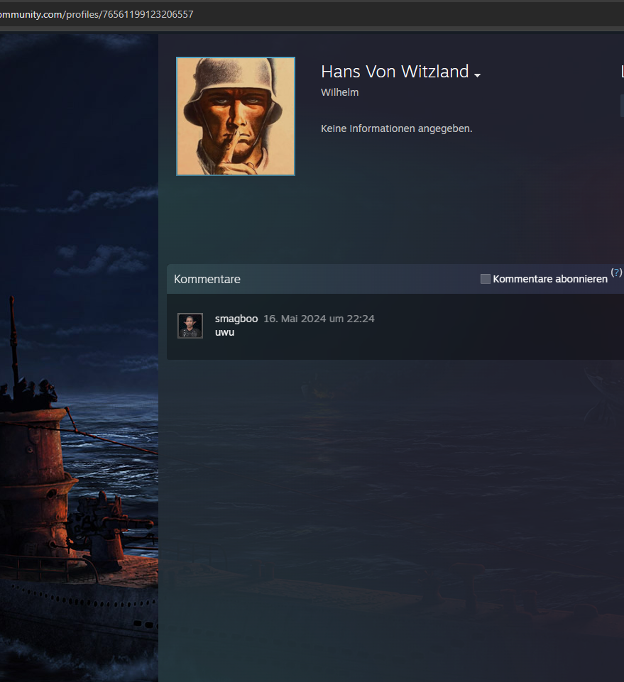Viewport: 624px width, 682px height.
Task: Click the question mark help icon
Action: pyautogui.click(x=616, y=273)
